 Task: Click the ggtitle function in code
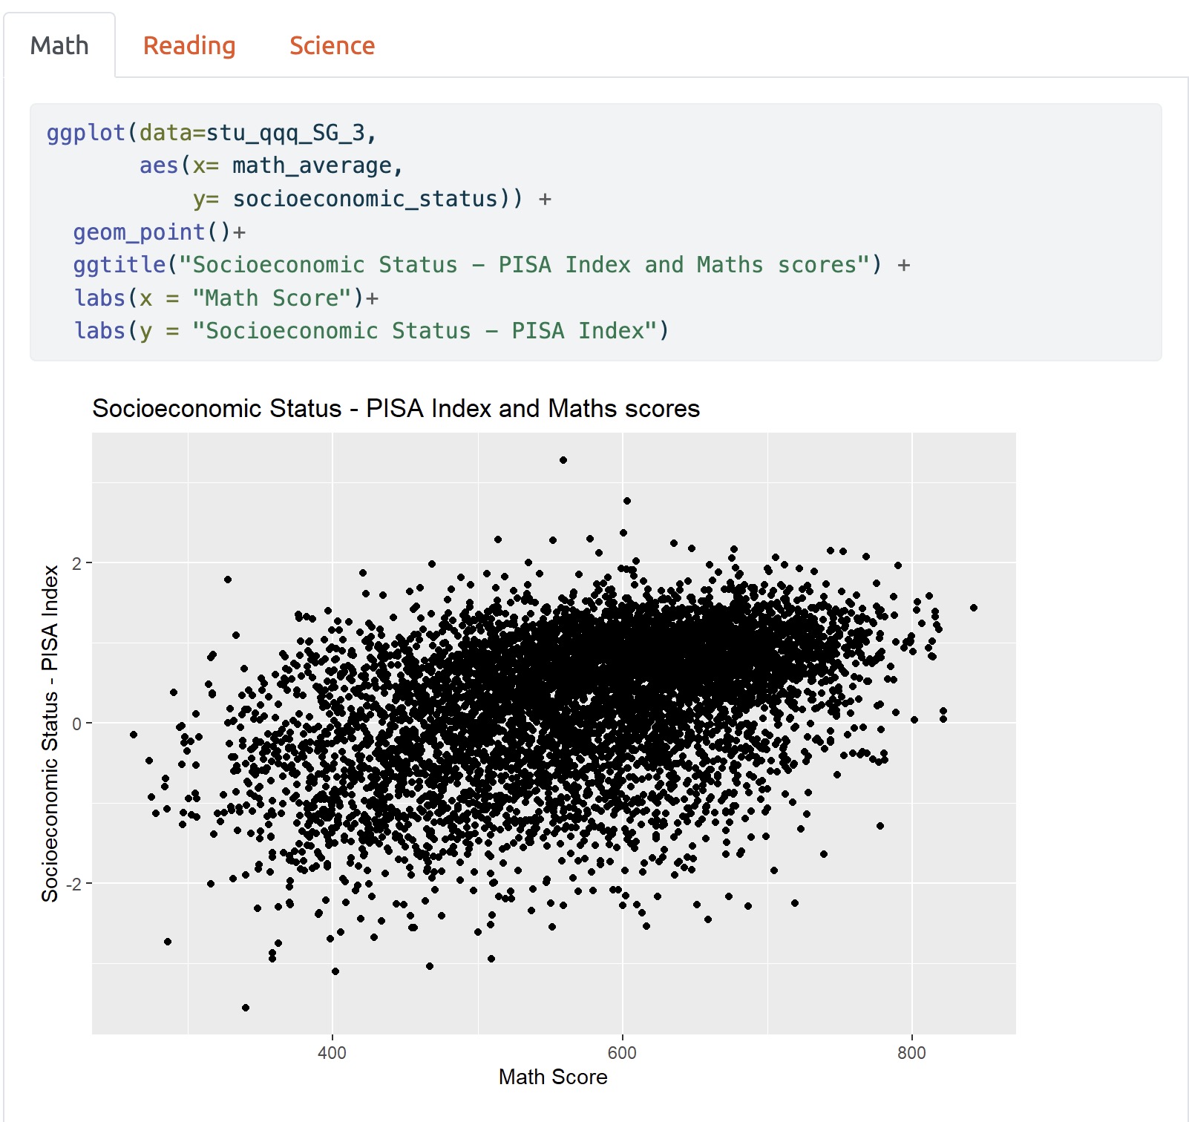[119, 265]
